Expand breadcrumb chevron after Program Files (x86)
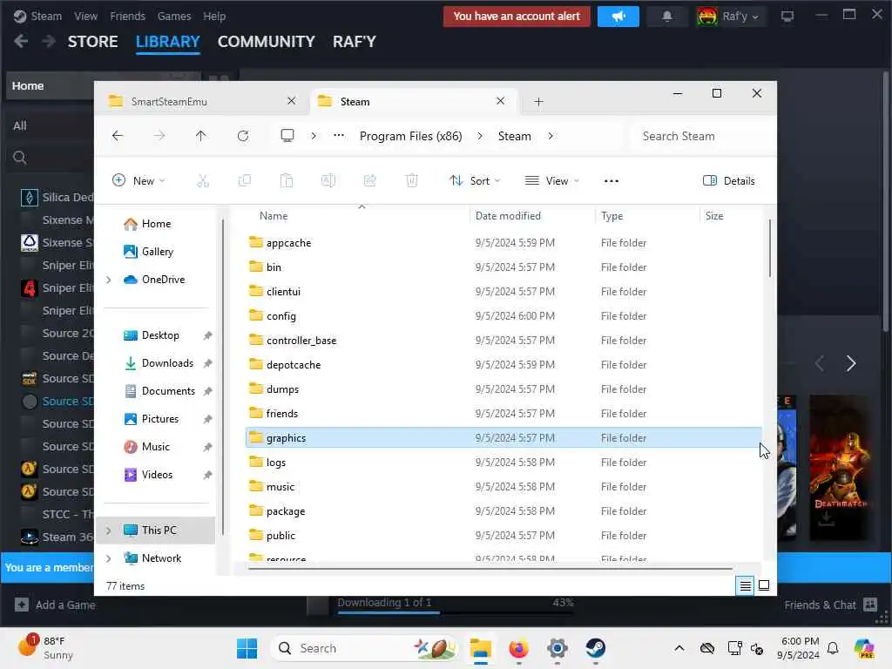This screenshot has width=892, height=669. 480,136
